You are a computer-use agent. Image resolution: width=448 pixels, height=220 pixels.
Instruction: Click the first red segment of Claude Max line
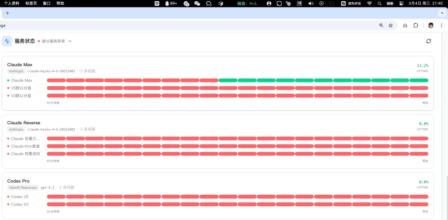[x=56, y=80]
